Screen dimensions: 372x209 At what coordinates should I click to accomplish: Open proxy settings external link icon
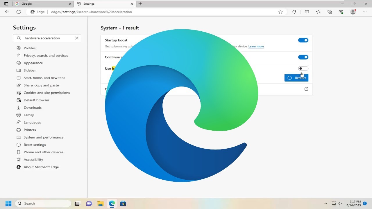coord(306,89)
